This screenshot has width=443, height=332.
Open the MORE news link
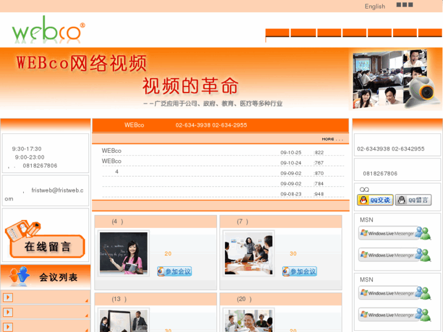pos(332,139)
